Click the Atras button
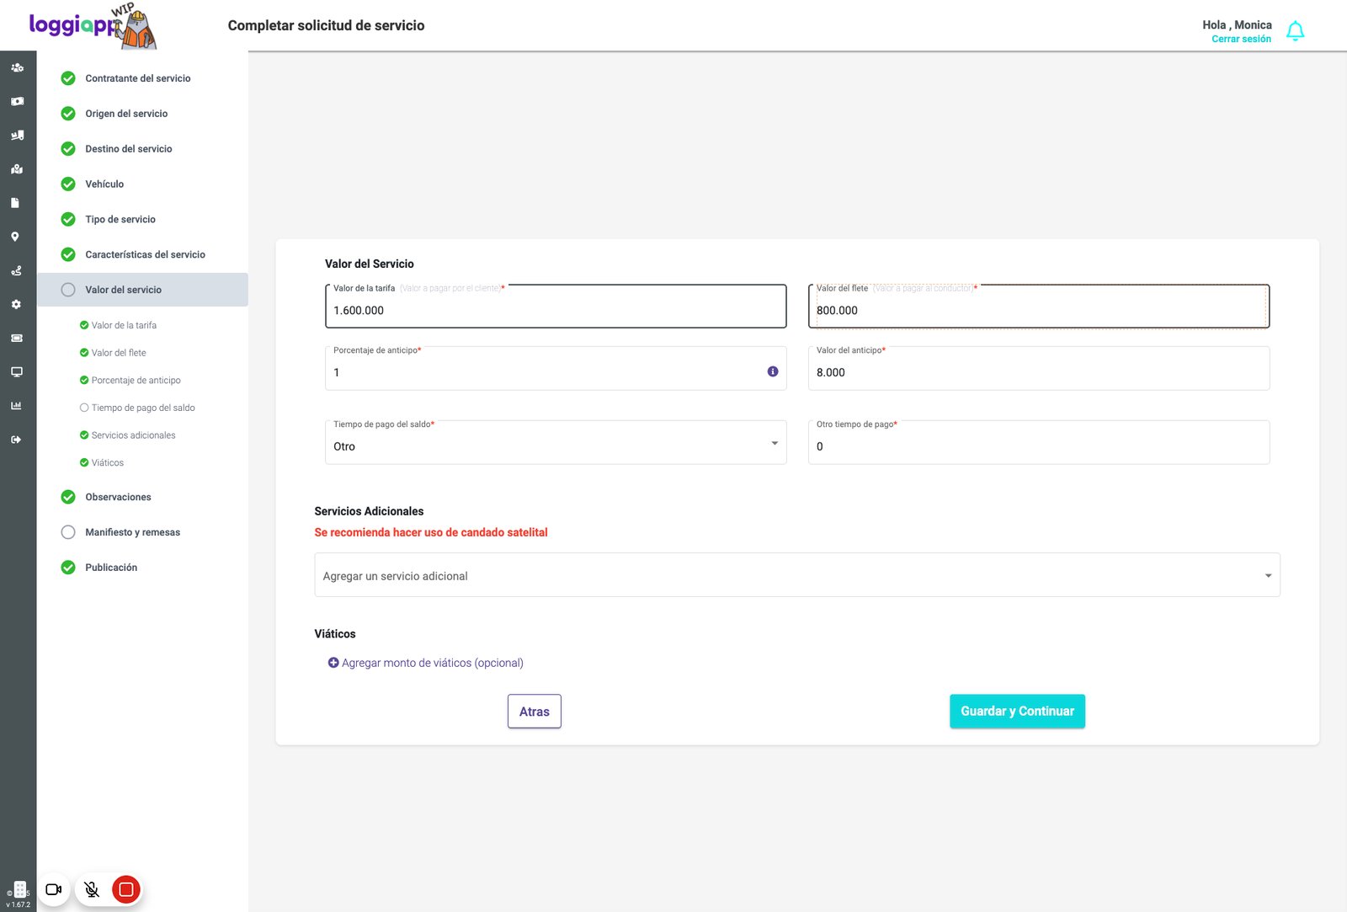Viewport: 1347px width, 912px height. pos(535,712)
